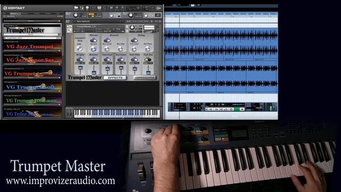Click the Bright fader handle
This screenshot has height=192, width=341.
coord(80,68)
